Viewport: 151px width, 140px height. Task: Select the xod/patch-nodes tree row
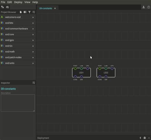(x=18, y=57)
